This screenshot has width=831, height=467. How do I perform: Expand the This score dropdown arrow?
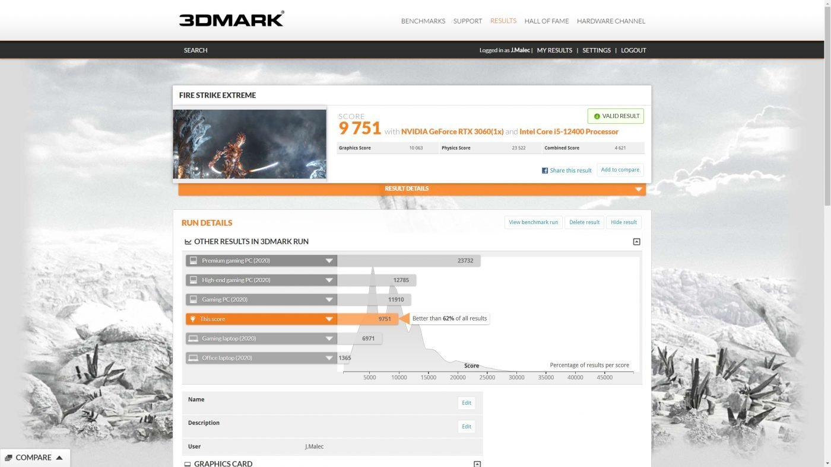[329, 319]
